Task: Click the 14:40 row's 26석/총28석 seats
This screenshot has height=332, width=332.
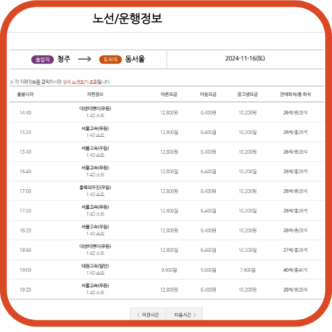Action: tap(295, 112)
